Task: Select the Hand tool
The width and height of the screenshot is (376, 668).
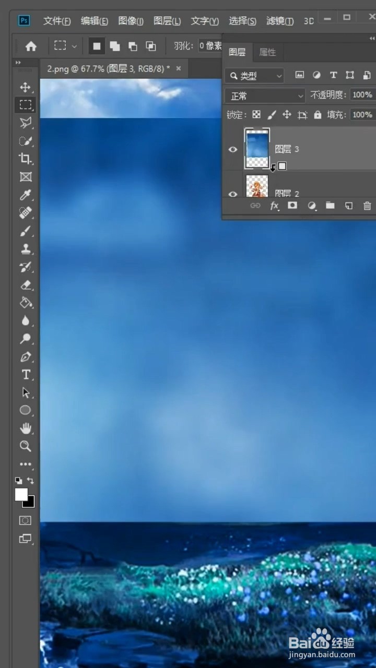Action: pos(25,428)
